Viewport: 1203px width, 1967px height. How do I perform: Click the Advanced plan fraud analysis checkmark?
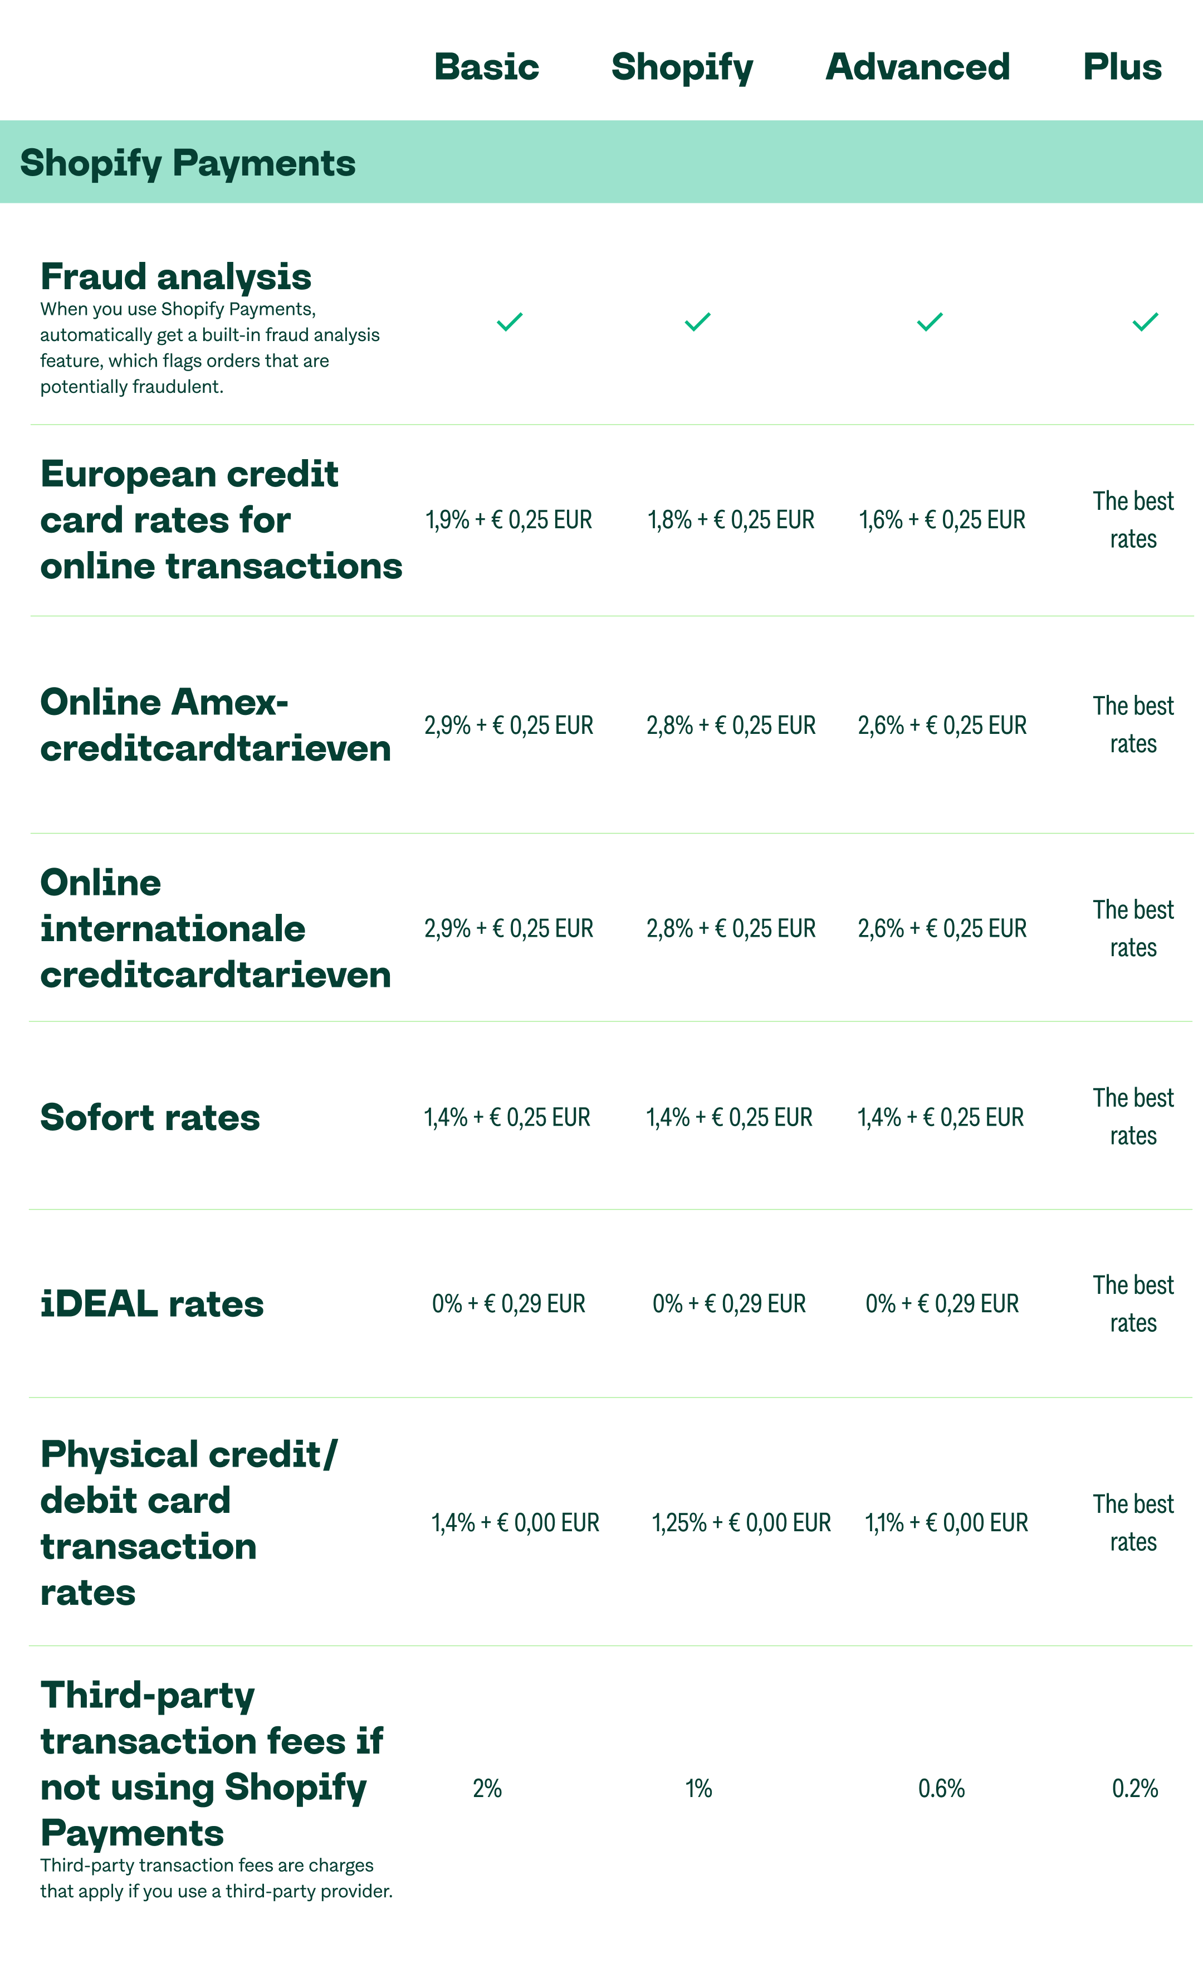click(930, 322)
